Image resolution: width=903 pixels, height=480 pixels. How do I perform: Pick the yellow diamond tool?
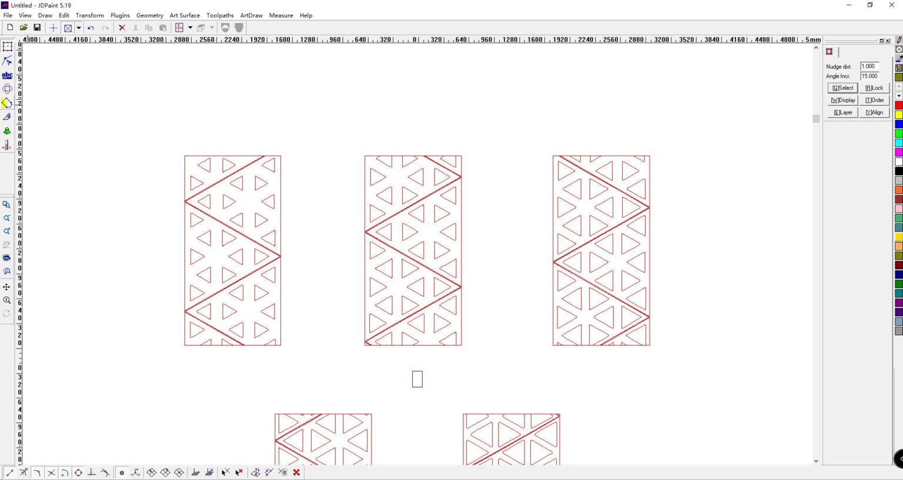(7, 103)
